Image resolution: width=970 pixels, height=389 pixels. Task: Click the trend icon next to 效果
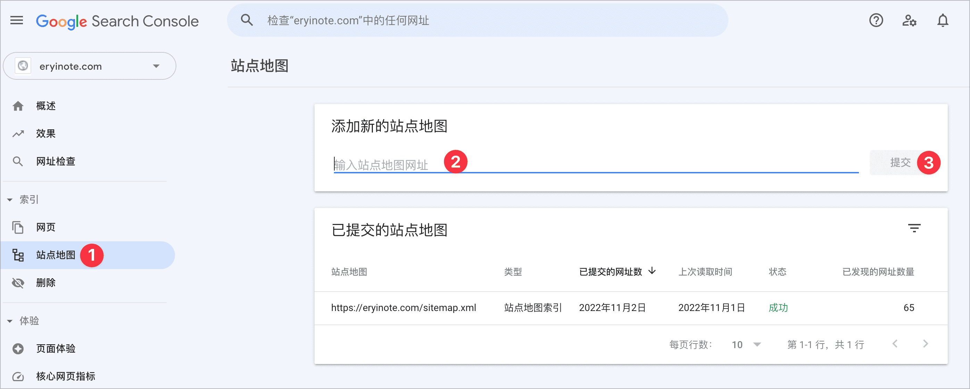pyautogui.click(x=18, y=133)
